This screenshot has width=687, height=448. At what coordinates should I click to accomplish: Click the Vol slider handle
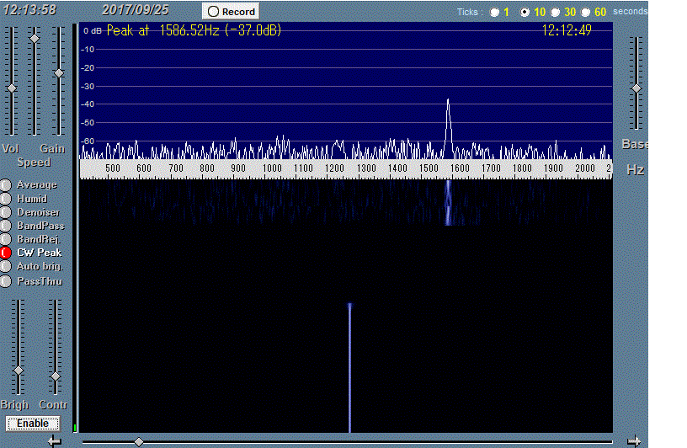tap(12, 88)
